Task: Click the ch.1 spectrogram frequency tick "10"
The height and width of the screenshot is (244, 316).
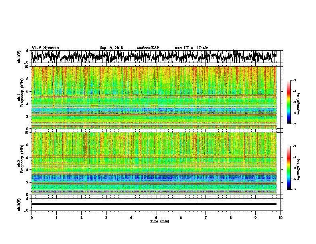Action: [x=27, y=67]
